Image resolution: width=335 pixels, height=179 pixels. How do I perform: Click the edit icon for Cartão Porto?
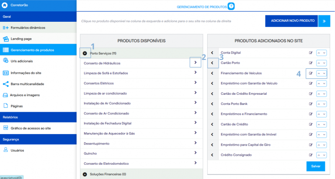tap(311, 63)
